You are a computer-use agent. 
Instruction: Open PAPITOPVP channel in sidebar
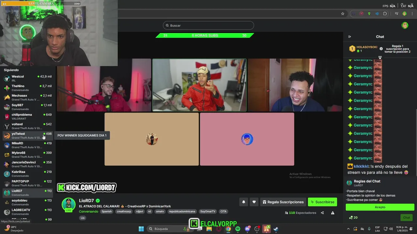pos(28,183)
